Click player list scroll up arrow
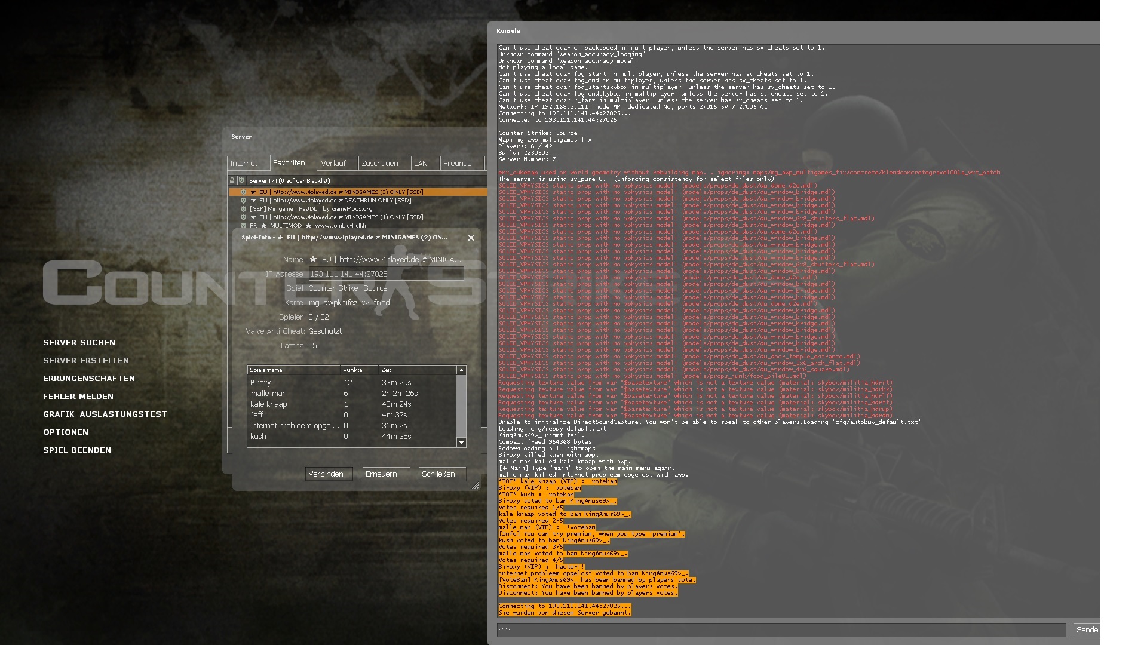The image size is (1147, 645). (461, 370)
